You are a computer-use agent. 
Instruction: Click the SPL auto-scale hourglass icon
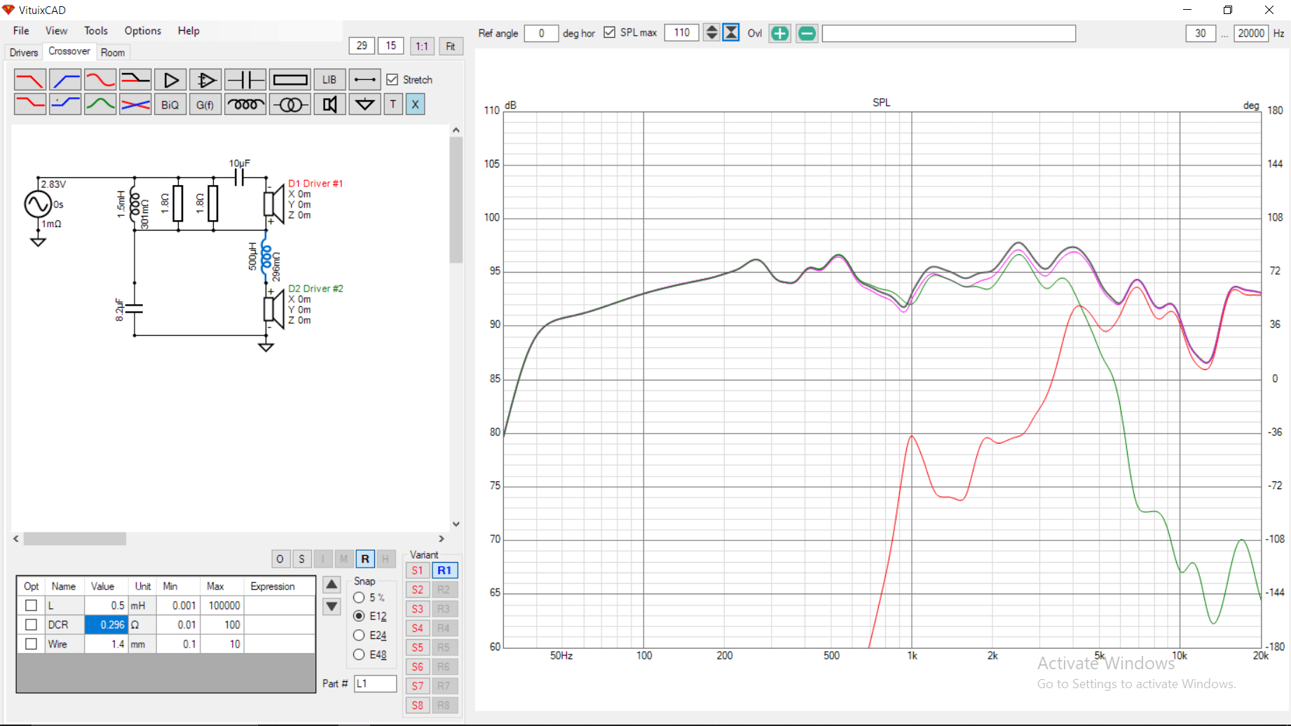(731, 33)
